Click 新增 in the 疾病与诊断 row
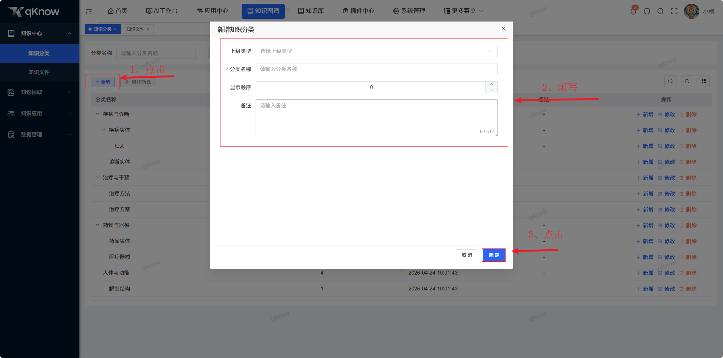This screenshot has height=358, width=723. [645, 114]
